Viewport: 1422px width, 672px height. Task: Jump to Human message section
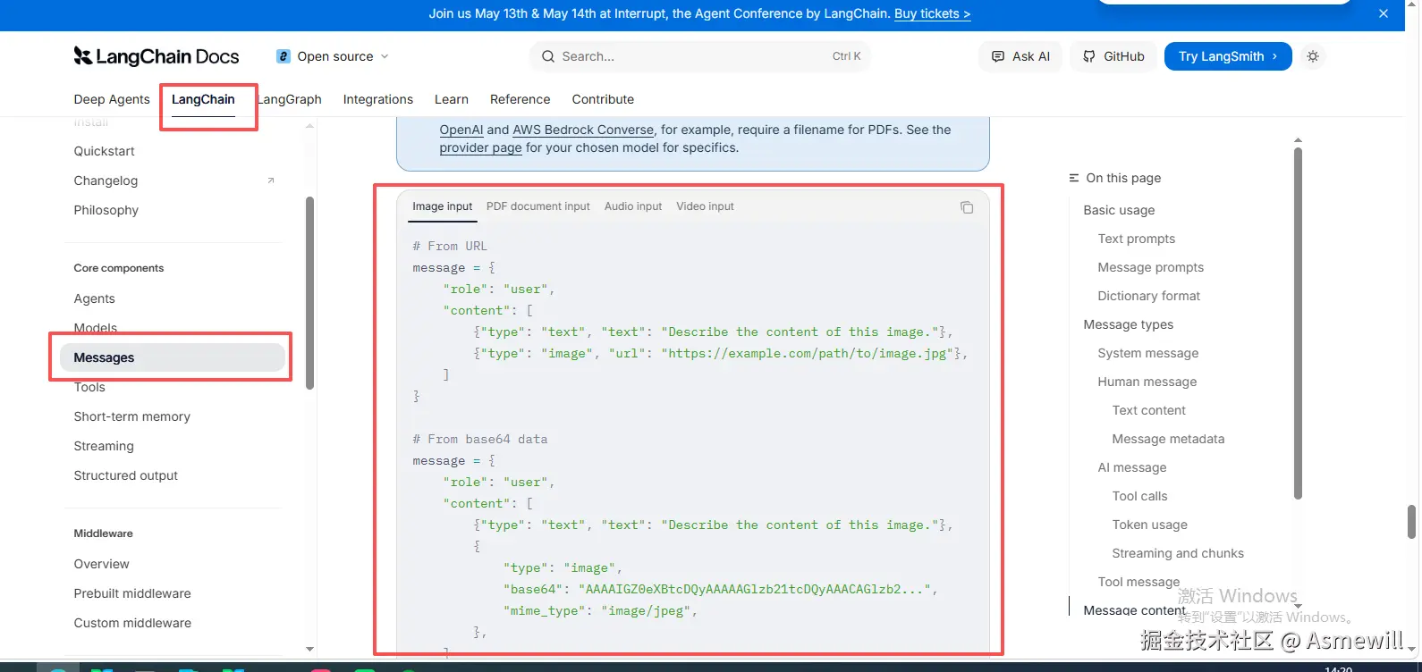pos(1147,382)
